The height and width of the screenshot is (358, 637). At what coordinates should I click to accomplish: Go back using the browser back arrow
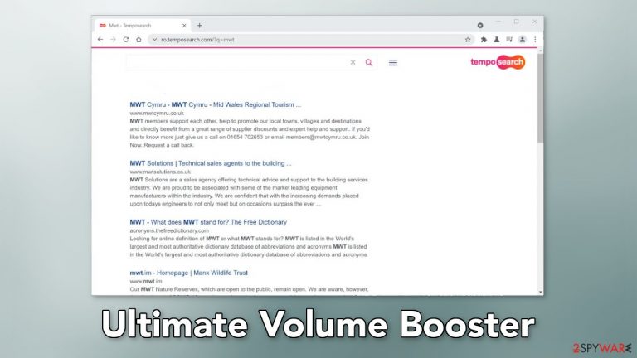coord(100,40)
